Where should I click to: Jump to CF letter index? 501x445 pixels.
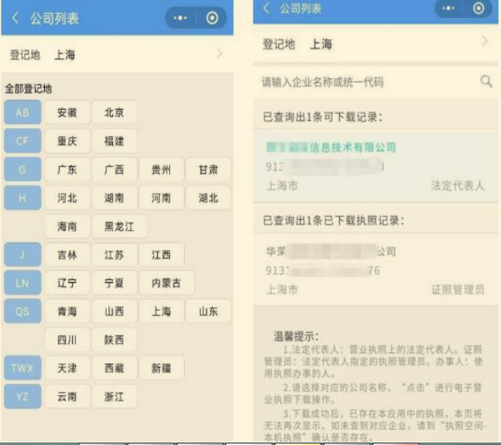(x=22, y=141)
